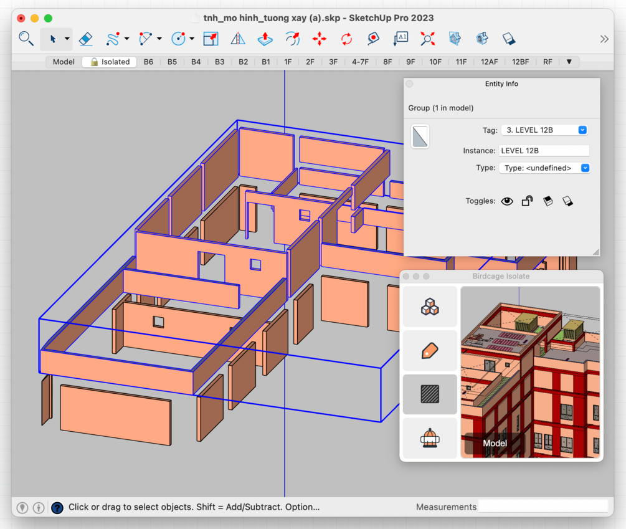Viewport: 626px width, 529px height.
Task: Open the Type undefined dropdown
Action: pos(544,168)
